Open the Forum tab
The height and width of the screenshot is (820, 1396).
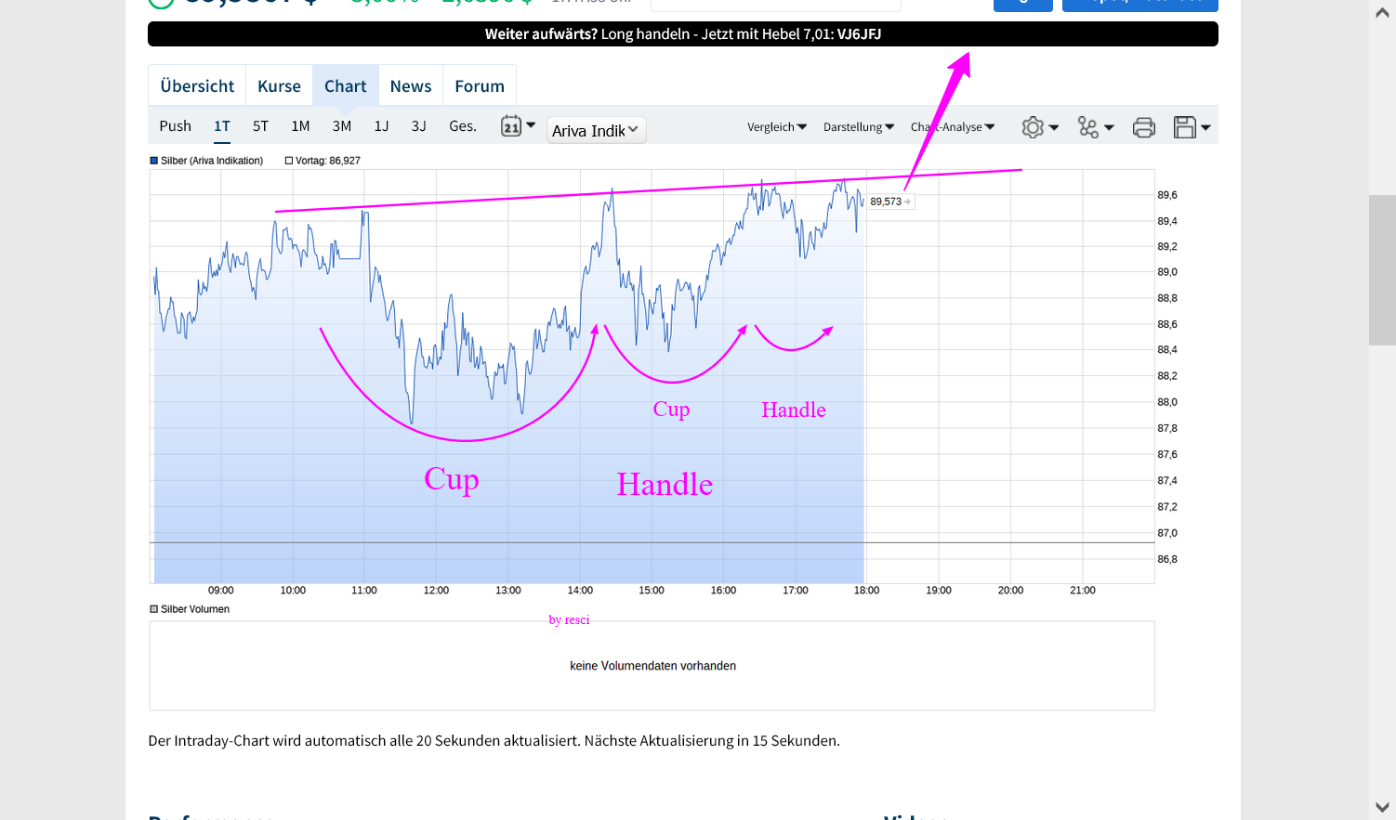tap(480, 85)
